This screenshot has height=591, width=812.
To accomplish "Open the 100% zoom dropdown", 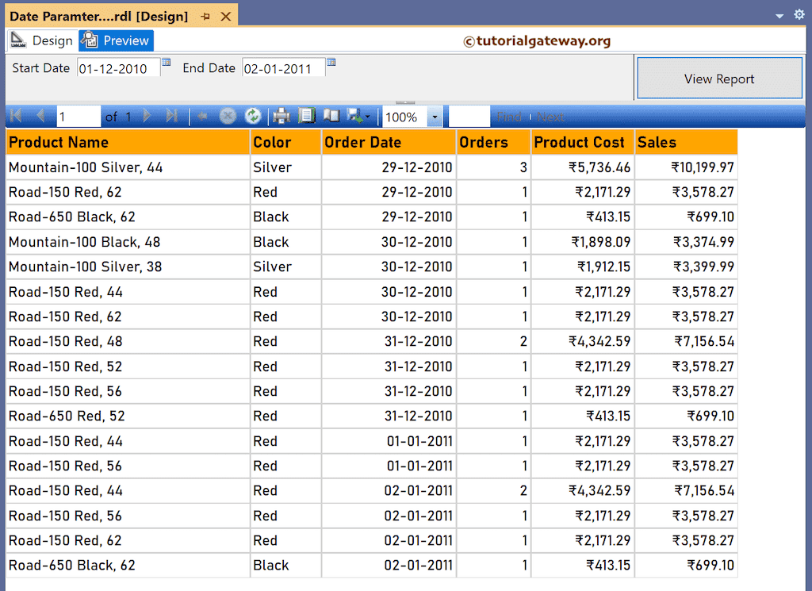I will [433, 116].
